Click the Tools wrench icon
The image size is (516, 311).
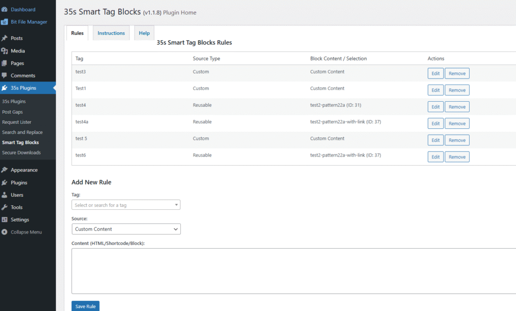pyautogui.click(x=5, y=207)
